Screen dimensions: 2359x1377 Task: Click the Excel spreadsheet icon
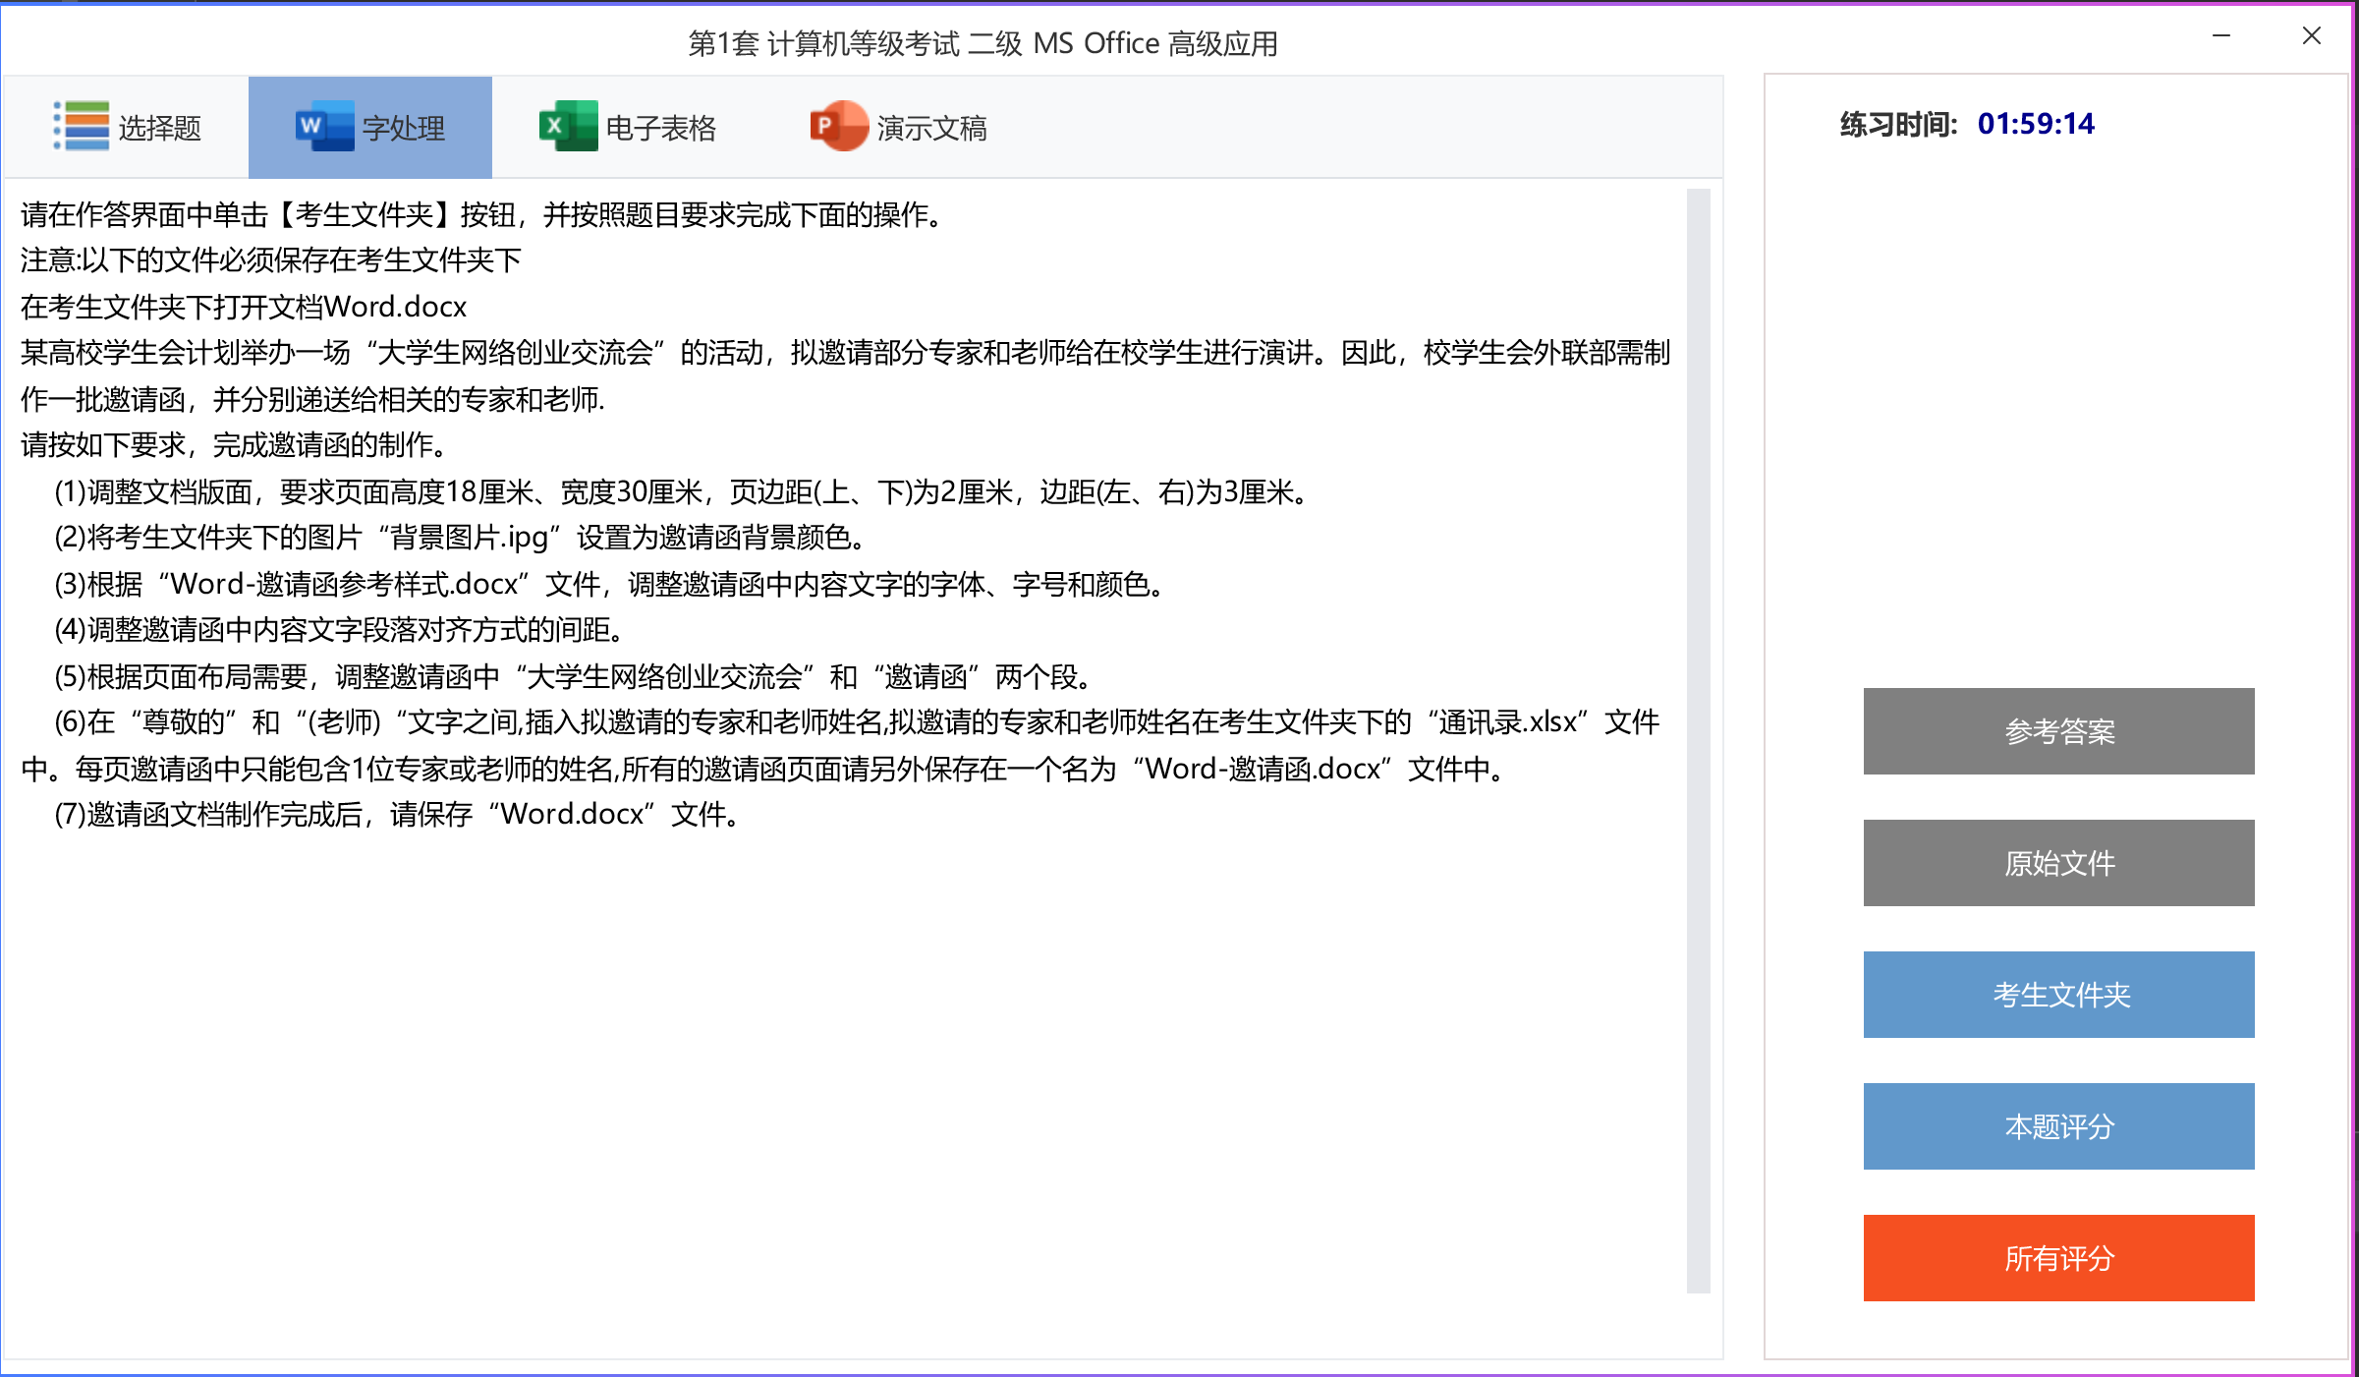[x=567, y=127]
